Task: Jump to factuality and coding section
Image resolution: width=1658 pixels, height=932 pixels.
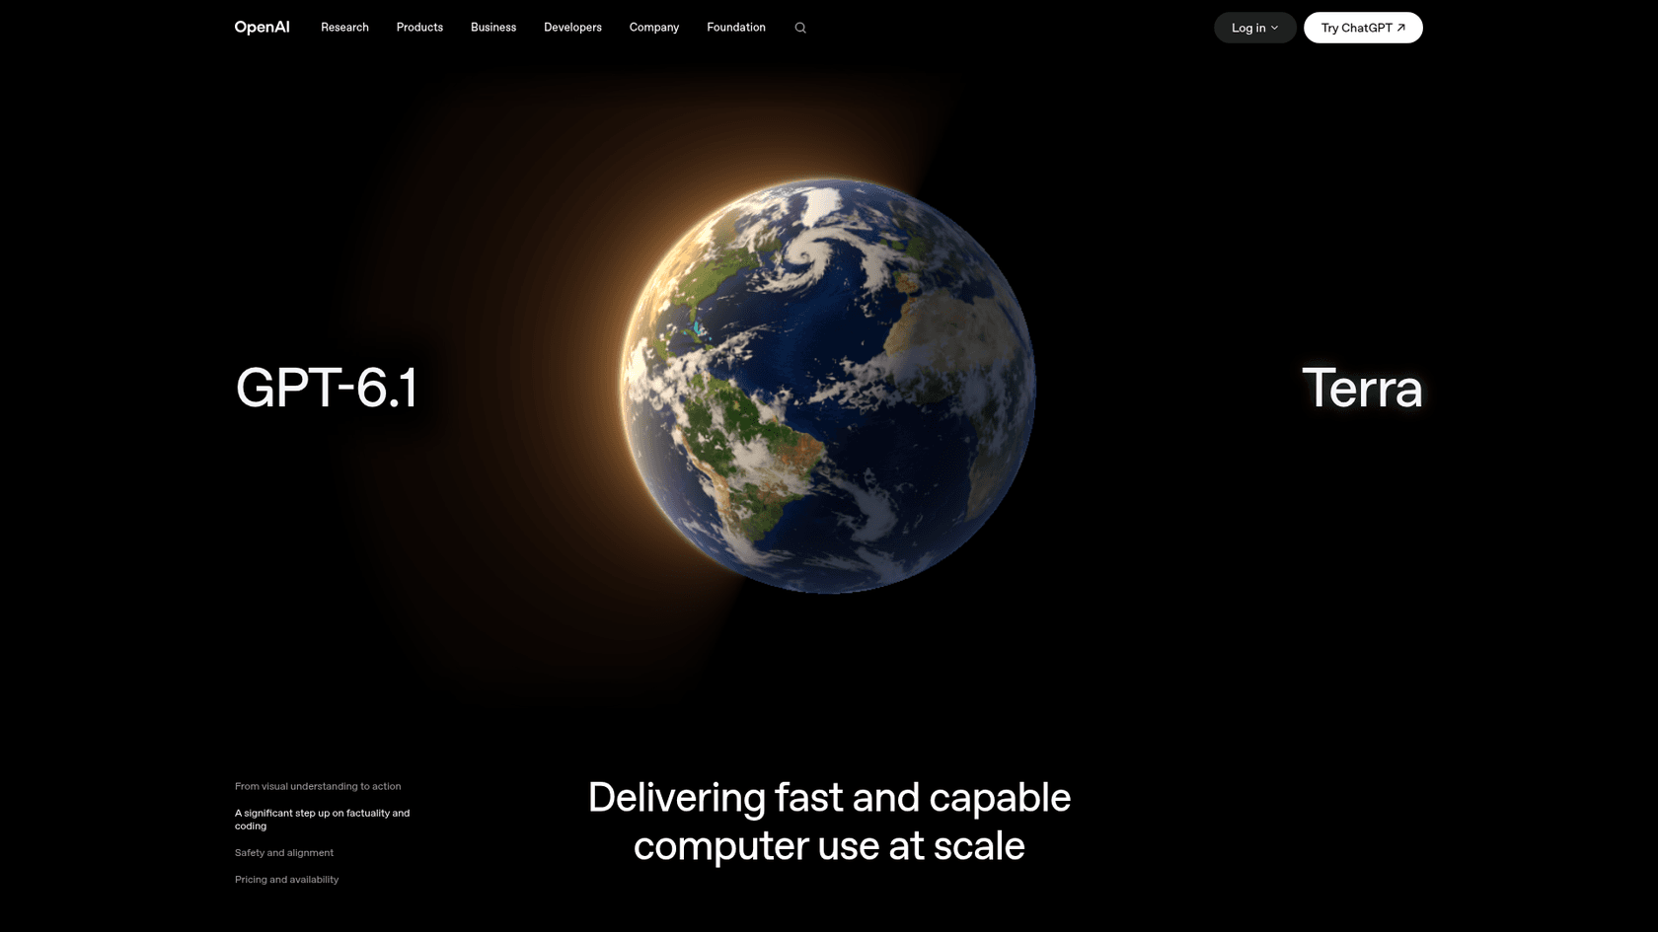Action: click(x=322, y=820)
